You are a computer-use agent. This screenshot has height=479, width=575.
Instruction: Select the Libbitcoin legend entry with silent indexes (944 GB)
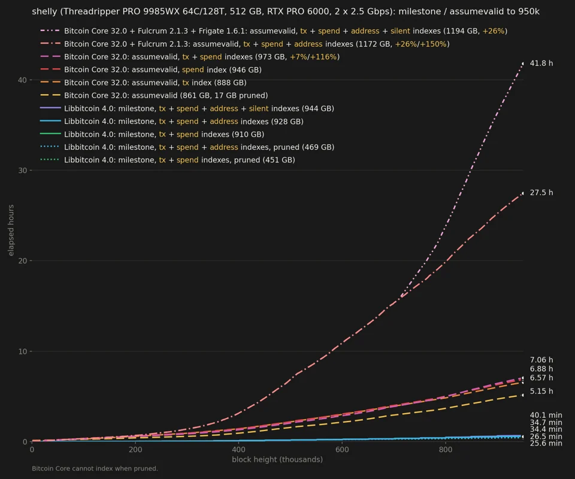pyautogui.click(x=187, y=108)
